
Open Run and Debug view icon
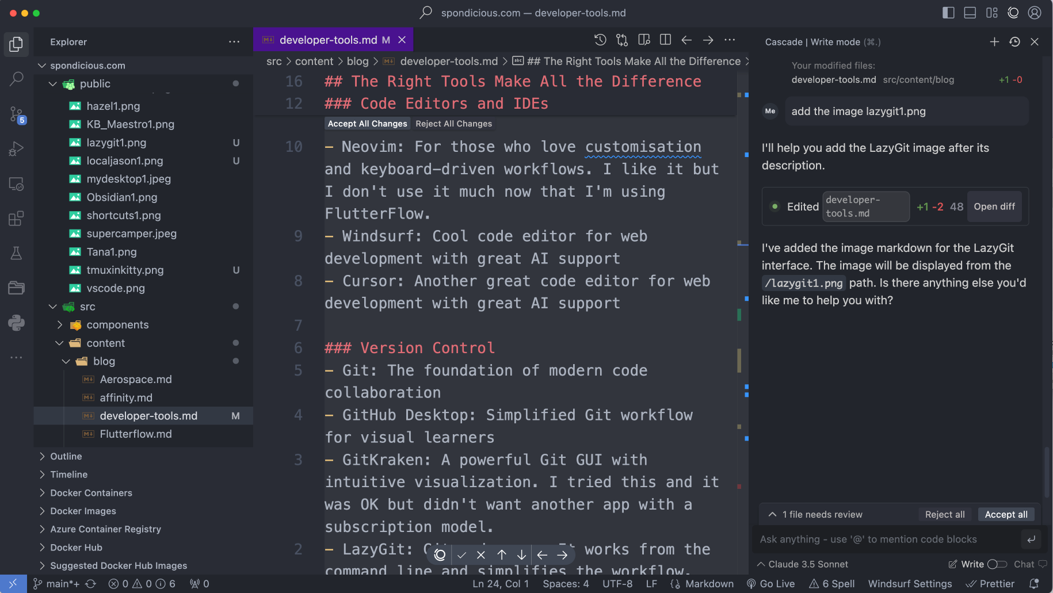pos(16,149)
